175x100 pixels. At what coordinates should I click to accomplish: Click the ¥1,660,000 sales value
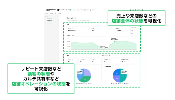pyautogui.click(x=72, y=30)
